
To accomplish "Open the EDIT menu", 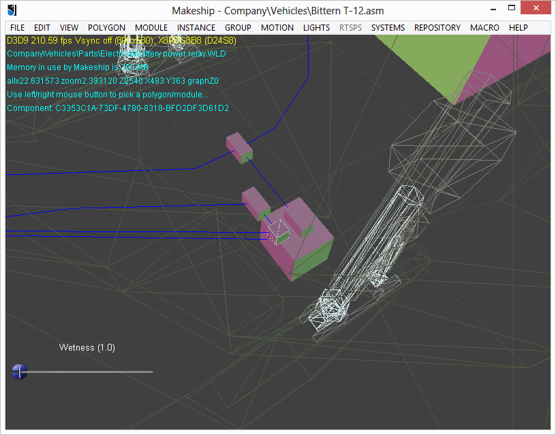I will [42, 28].
